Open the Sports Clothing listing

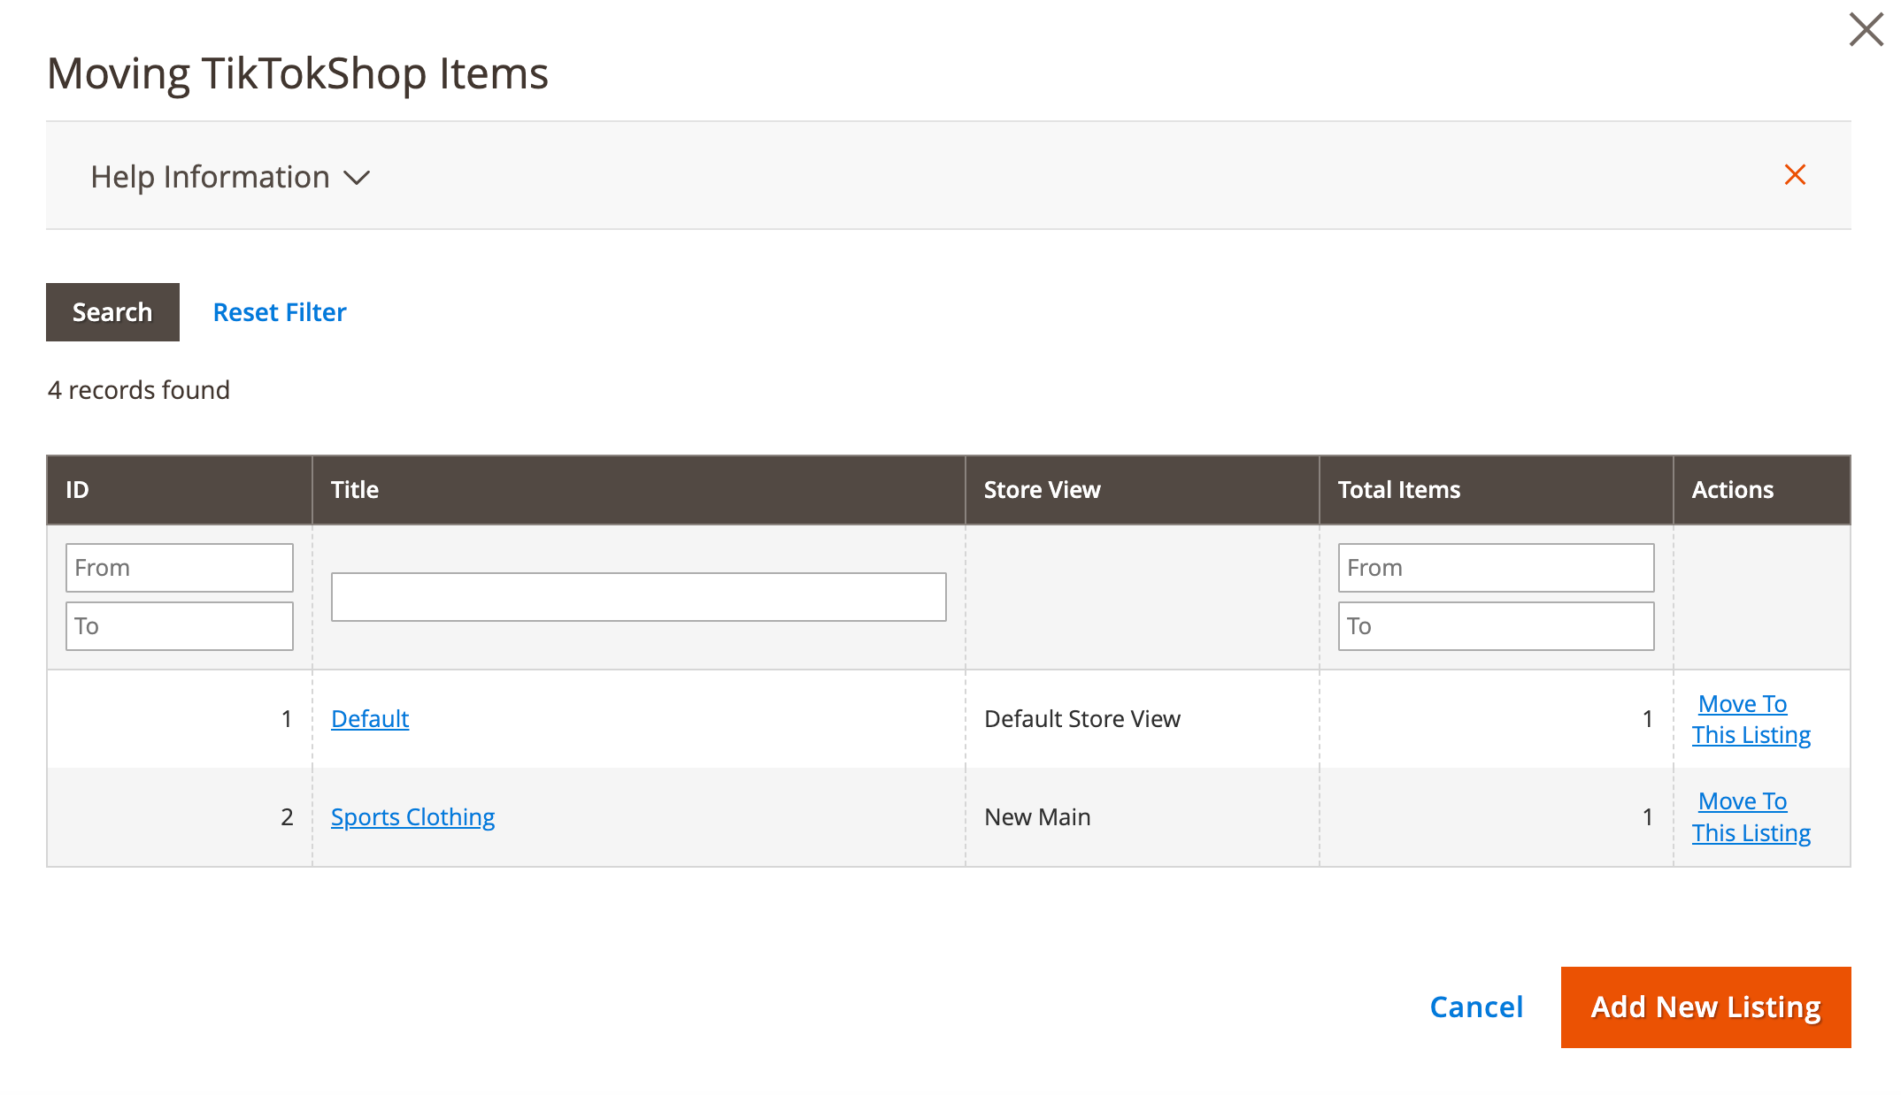pos(412,816)
